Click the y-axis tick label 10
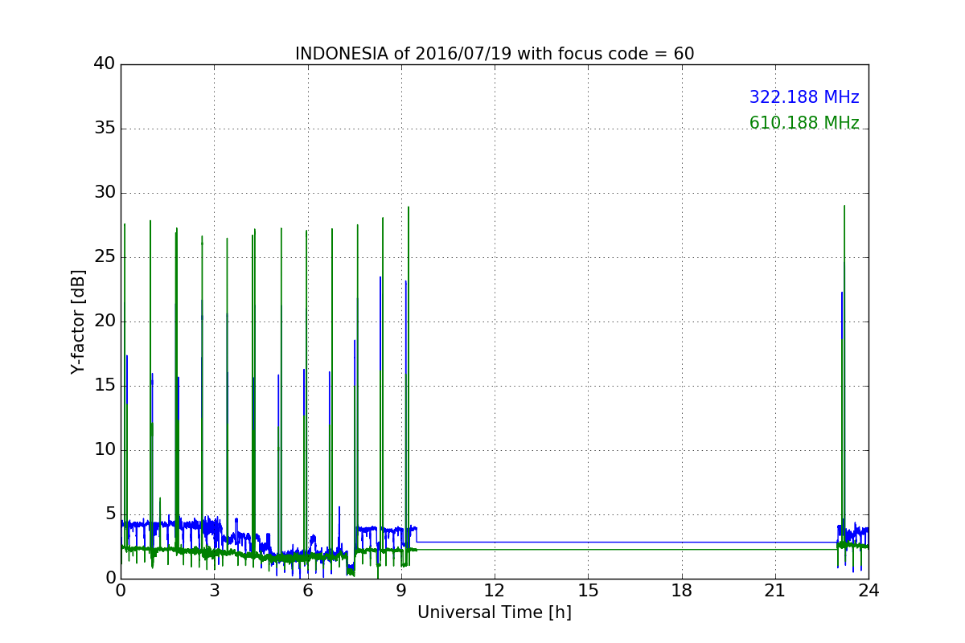The image size is (965, 643). pos(105,450)
